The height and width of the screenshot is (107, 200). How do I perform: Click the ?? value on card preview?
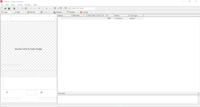pos(7,92)
